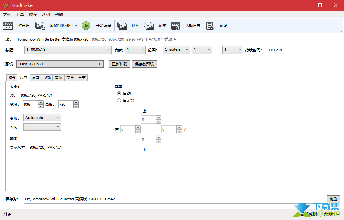
Task: Open the Activity Log icon
Action: pos(175,26)
